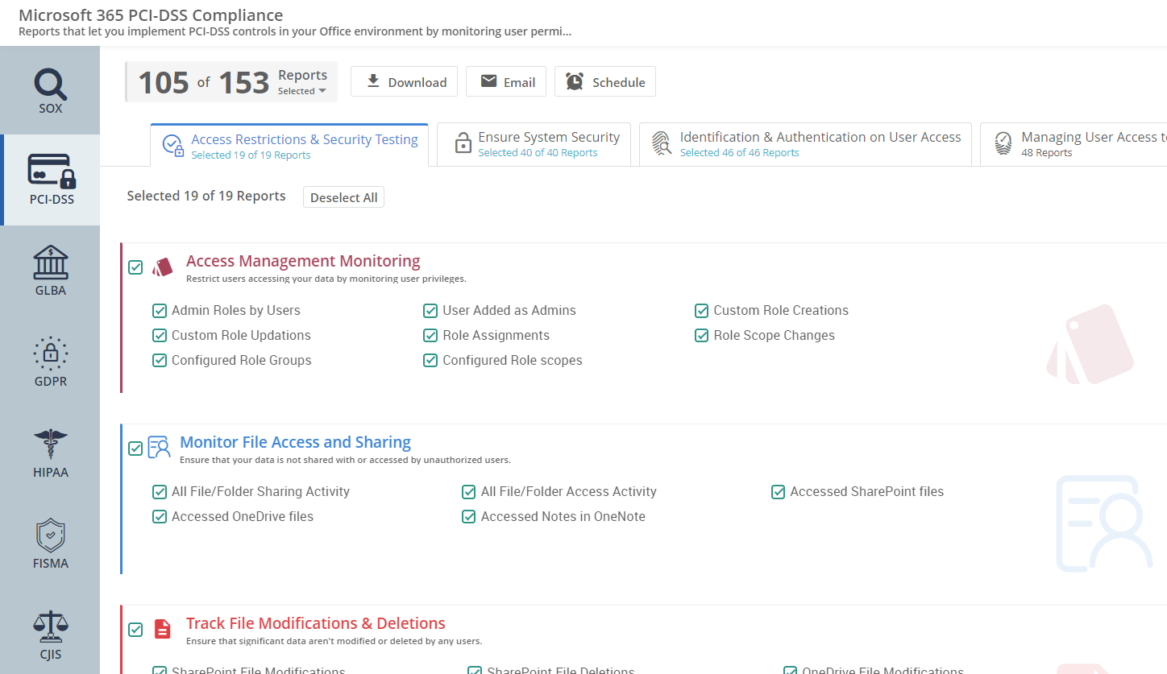1167x674 pixels.
Task: Click the Download button
Action: (x=404, y=82)
